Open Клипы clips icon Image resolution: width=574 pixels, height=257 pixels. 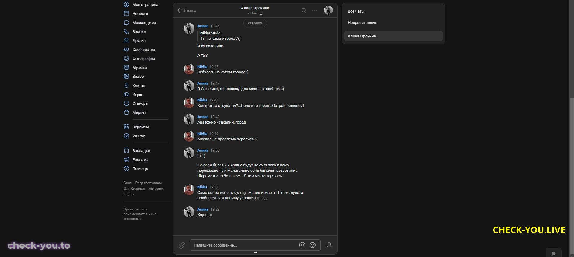[x=127, y=85]
